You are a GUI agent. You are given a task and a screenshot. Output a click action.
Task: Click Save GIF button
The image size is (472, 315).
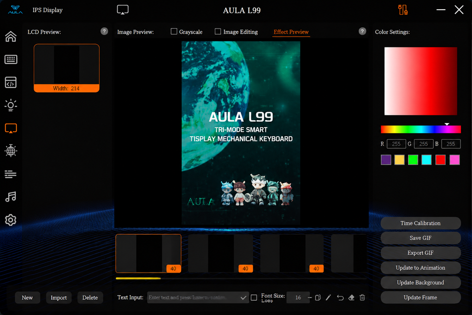[x=420, y=238]
